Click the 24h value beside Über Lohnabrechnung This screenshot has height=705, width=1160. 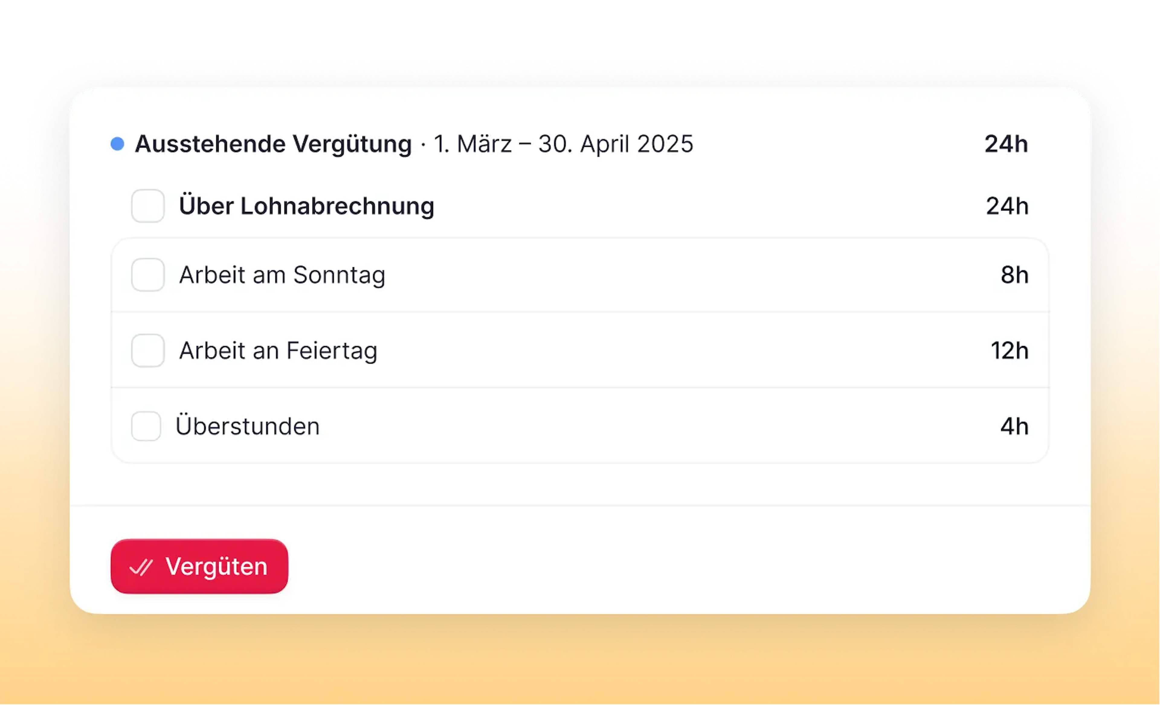coord(1007,206)
